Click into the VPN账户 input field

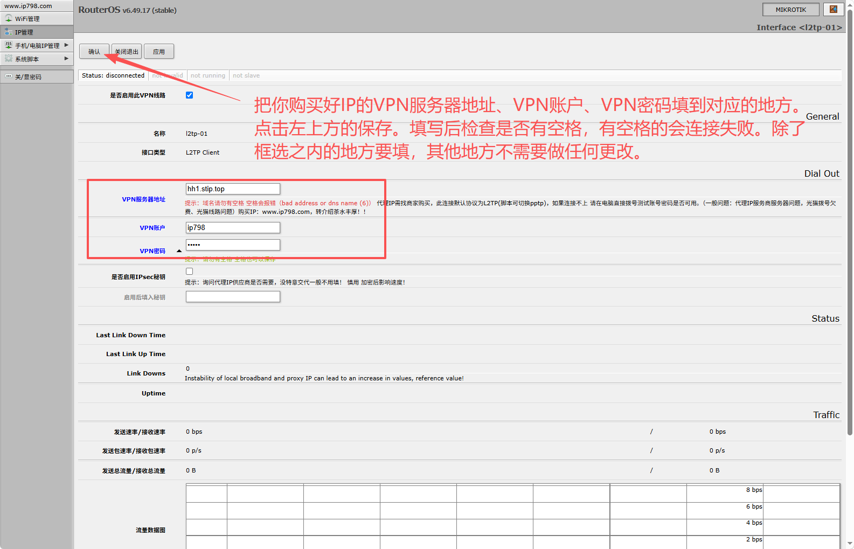point(233,227)
